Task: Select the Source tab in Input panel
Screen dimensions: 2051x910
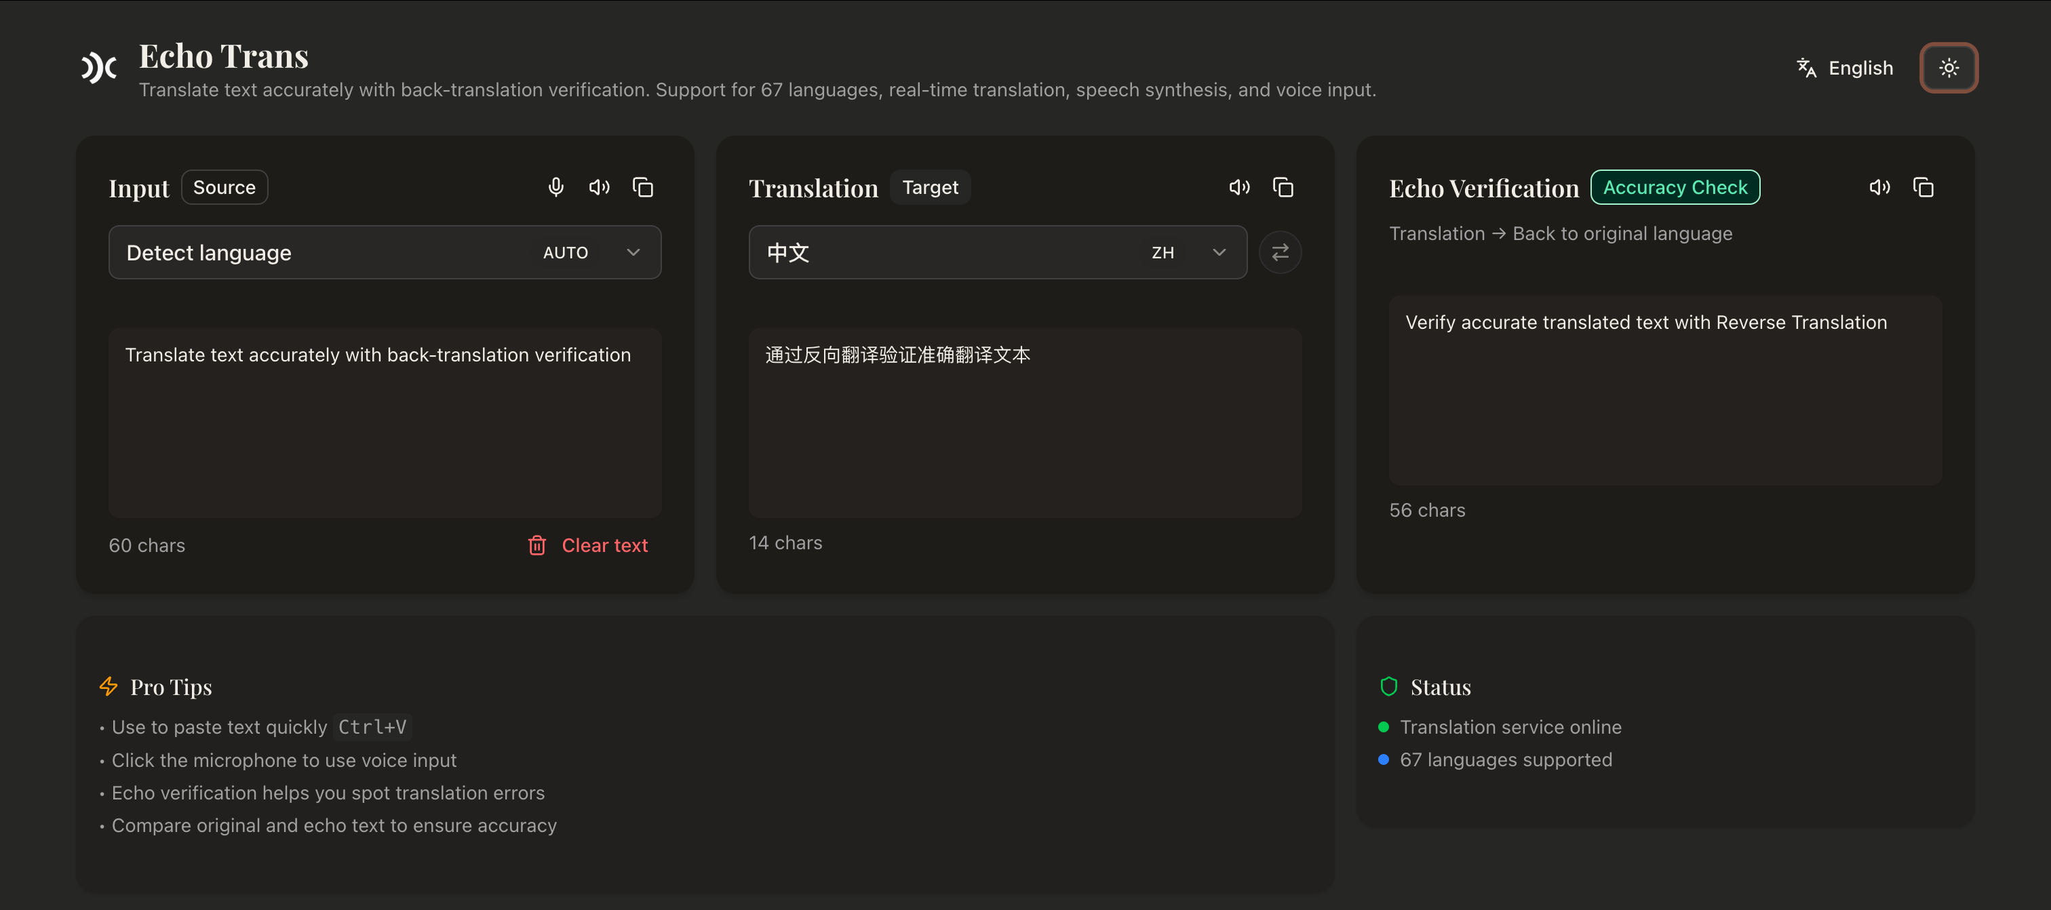Action: pos(224,187)
